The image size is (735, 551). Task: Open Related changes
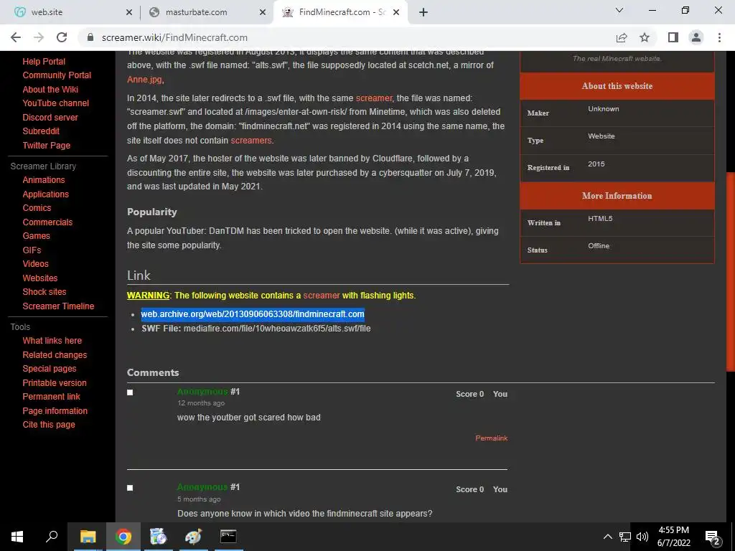[55, 354]
